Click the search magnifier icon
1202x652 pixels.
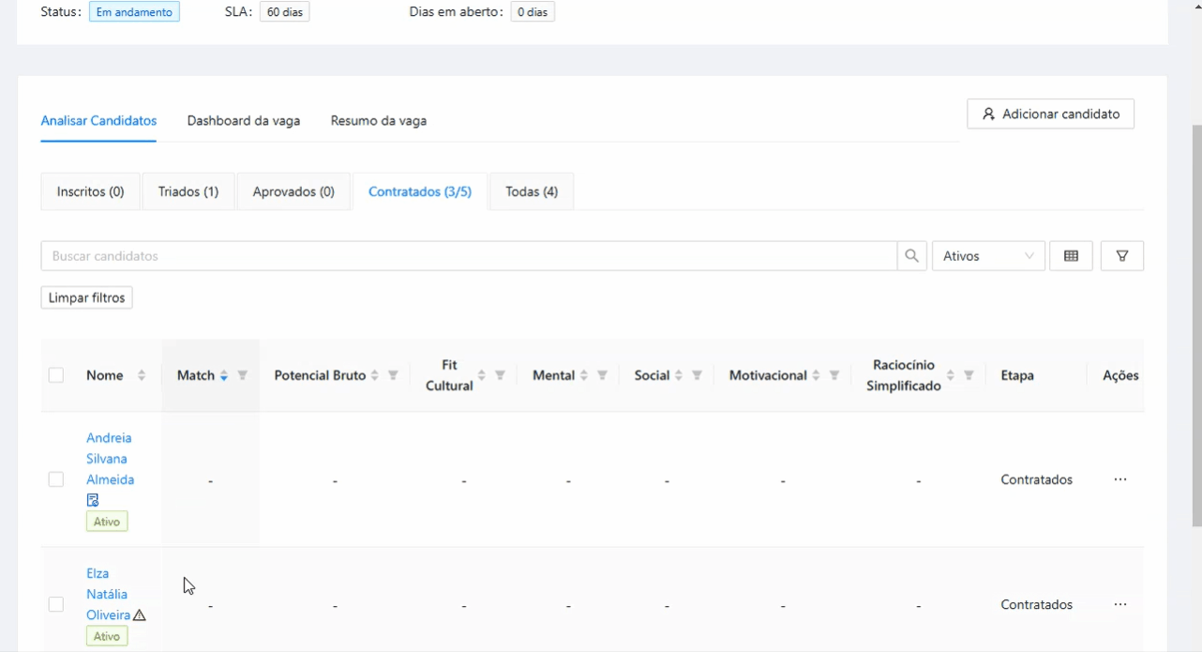point(911,256)
